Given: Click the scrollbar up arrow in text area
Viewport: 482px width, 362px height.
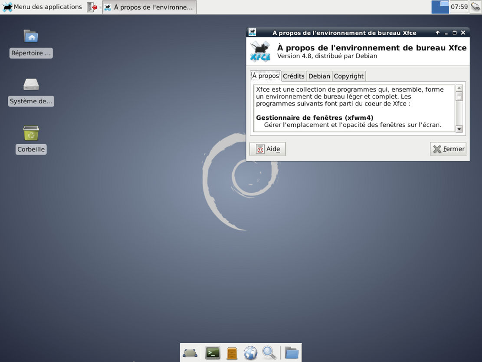Looking at the screenshot, I should point(459,88).
